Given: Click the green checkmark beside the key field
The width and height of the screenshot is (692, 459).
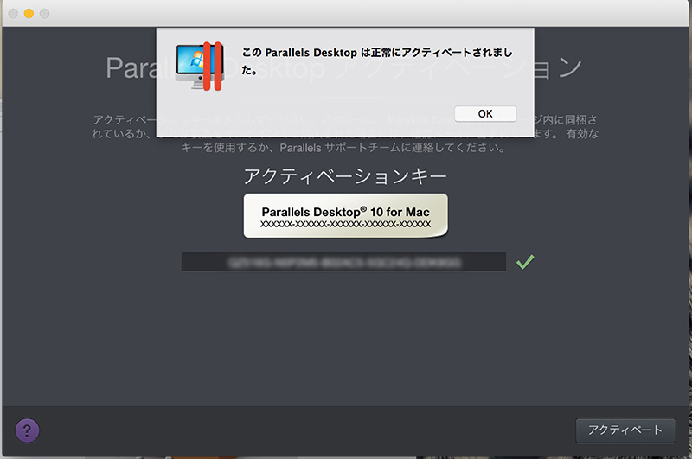Looking at the screenshot, I should point(525,262).
